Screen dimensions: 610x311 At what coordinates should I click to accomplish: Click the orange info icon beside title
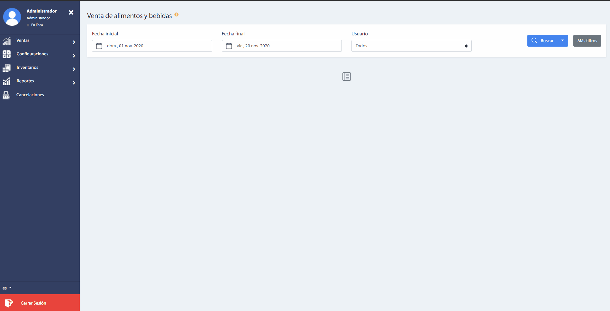(x=177, y=15)
